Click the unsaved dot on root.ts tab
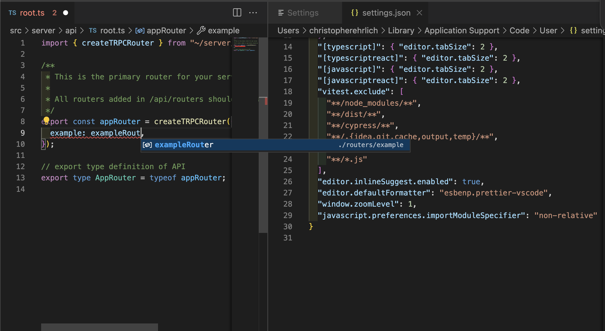The height and width of the screenshot is (331, 605). [x=66, y=13]
